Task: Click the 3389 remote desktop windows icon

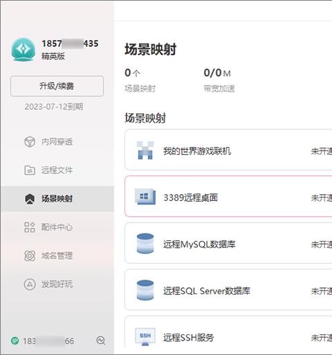Action: point(145,197)
